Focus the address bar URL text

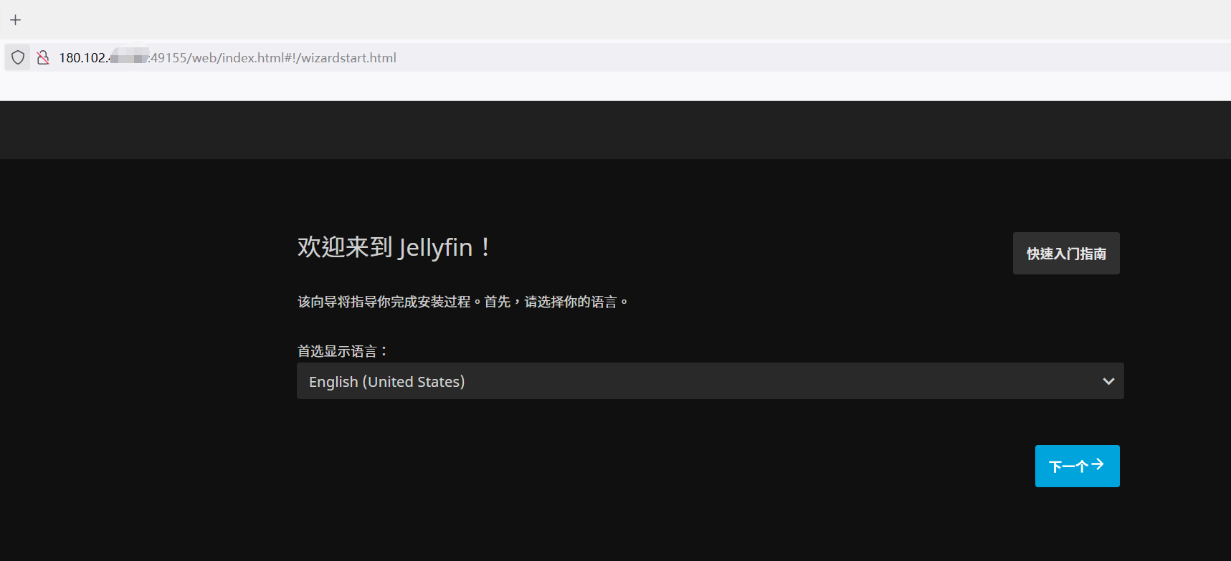(x=227, y=58)
